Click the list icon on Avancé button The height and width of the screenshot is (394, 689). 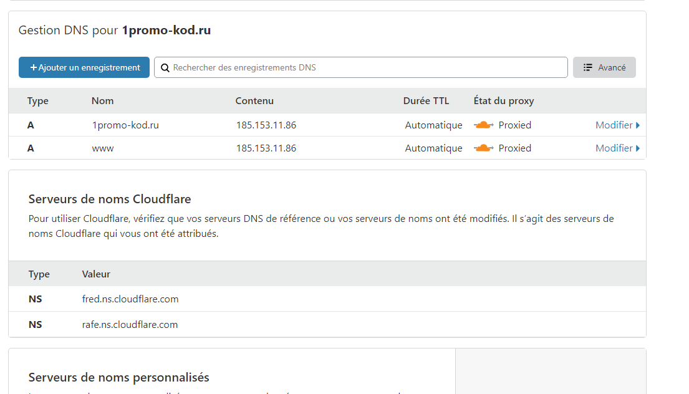587,67
